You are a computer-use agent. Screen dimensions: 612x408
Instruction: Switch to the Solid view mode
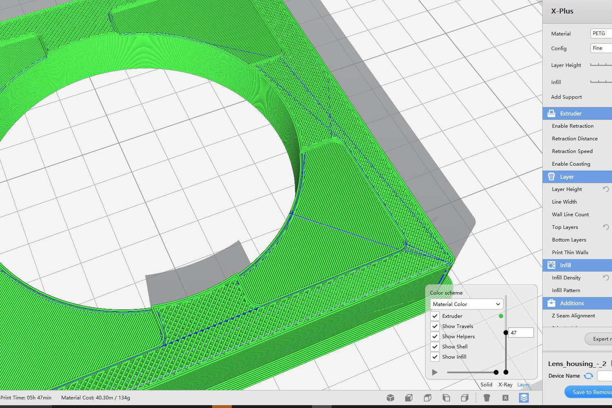[486, 385]
